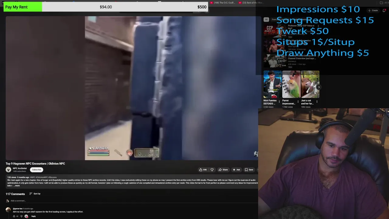Click the creator heart on the comment
The width and height of the screenshot is (389, 219).
pos(26,216)
